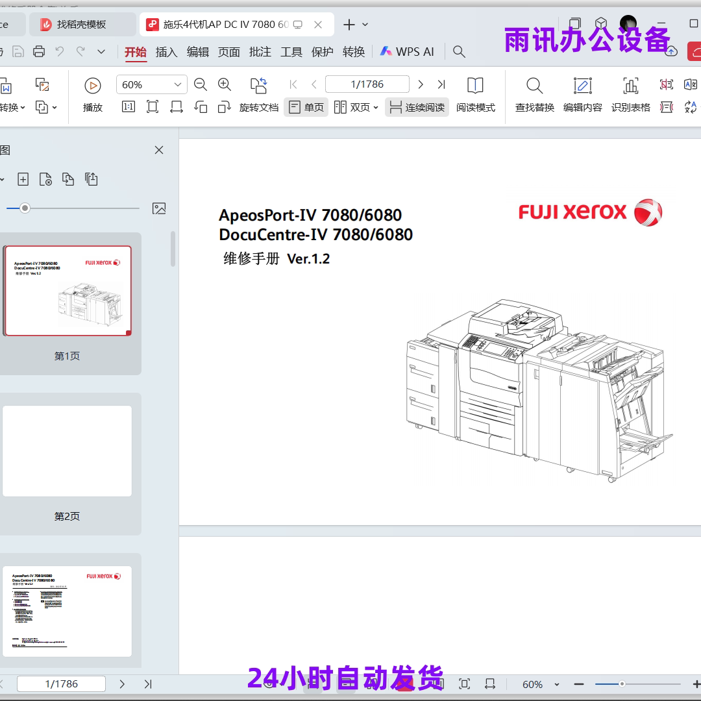701x701 pixels.
Task: Click the undo arrow icon
Action: coord(60,51)
